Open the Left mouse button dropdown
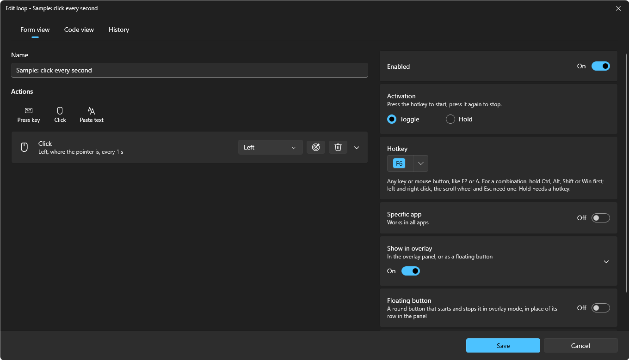Viewport: 629px width, 360px height. click(271, 147)
